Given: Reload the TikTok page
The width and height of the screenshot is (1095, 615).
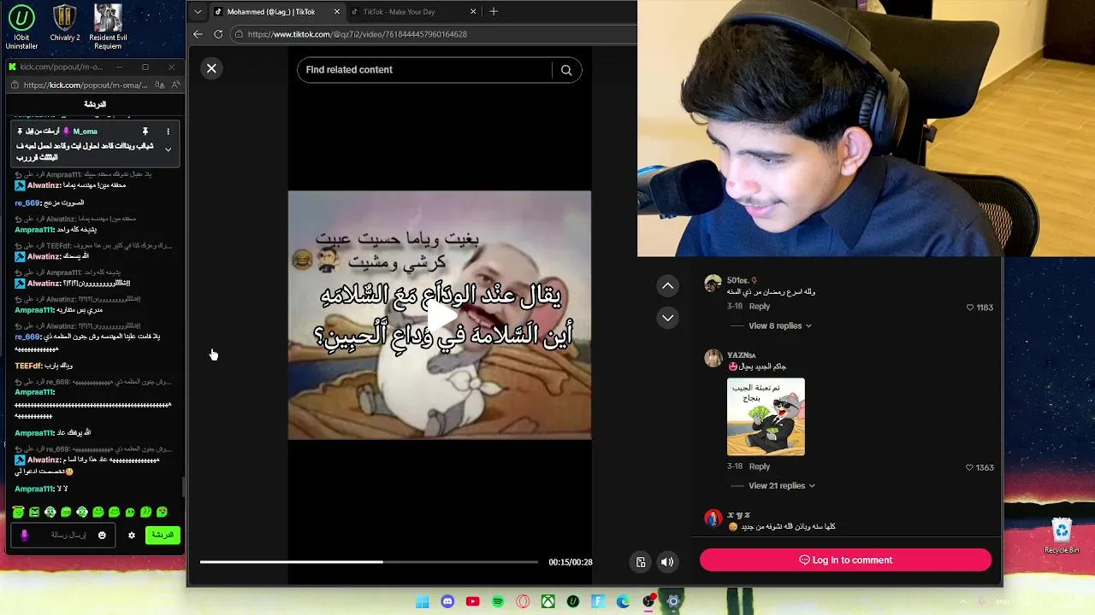Looking at the screenshot, I should pyautogui.click(x=218, y=34).
